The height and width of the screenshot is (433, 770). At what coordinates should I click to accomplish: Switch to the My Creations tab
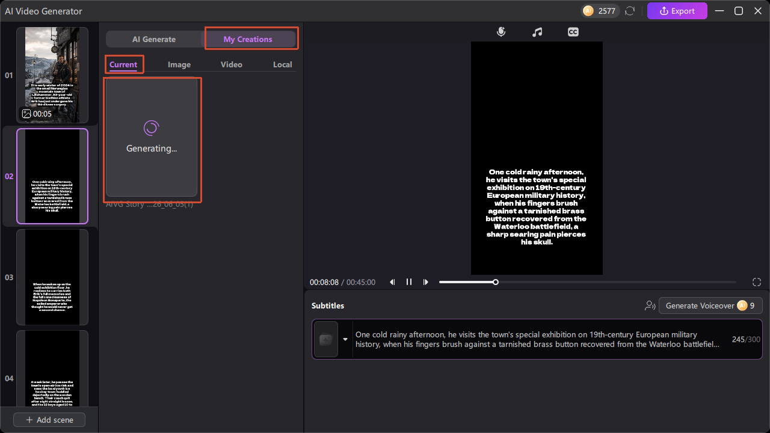point(248,39)
